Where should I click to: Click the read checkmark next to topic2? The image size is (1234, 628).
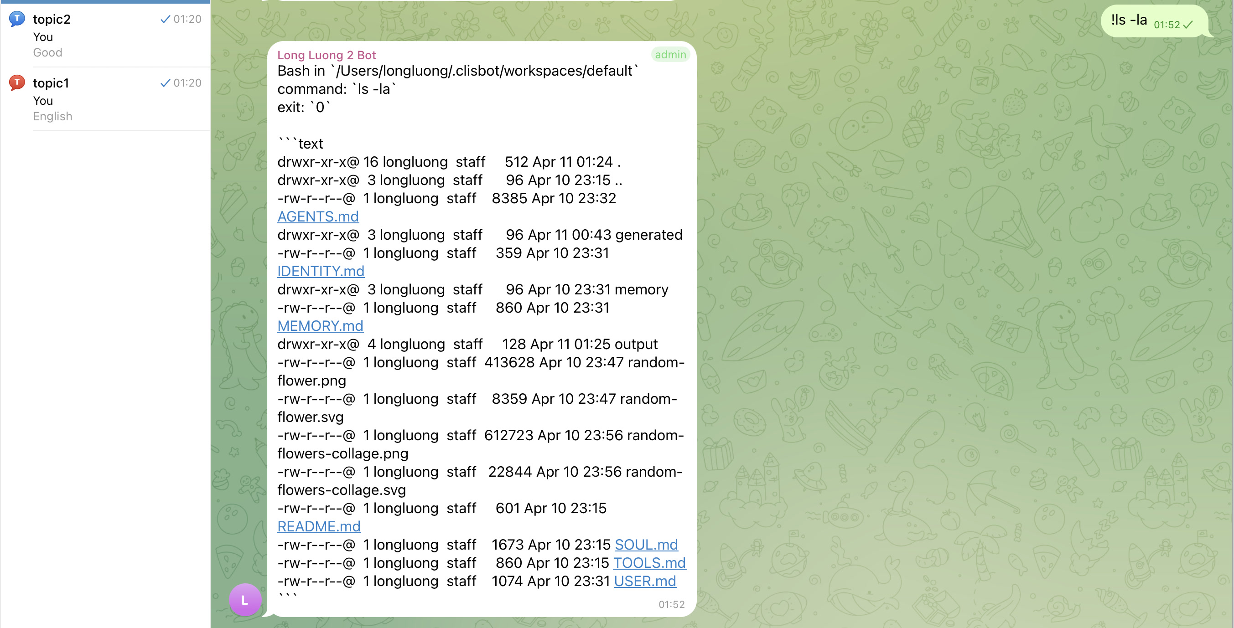tap(166, 20)
